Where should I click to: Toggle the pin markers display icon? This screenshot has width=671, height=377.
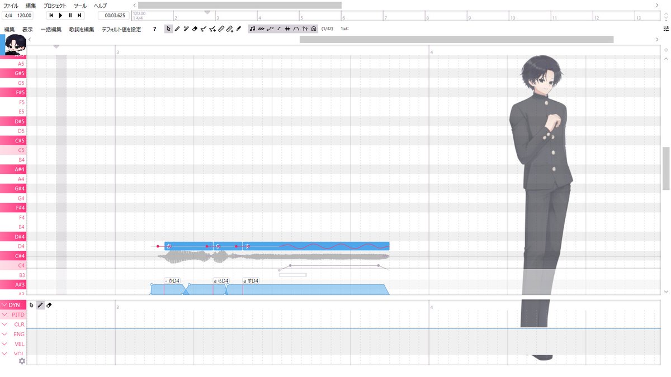click(305, 28)
